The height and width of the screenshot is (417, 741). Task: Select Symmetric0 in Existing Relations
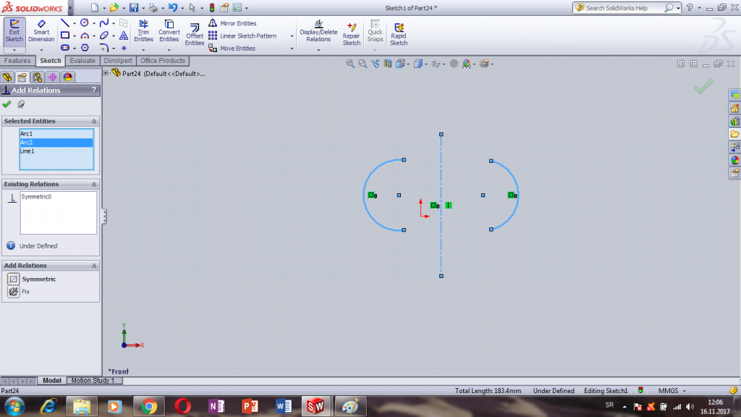coord(36,197)
